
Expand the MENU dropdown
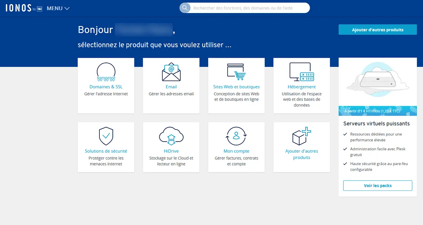(x=58, y=8)
